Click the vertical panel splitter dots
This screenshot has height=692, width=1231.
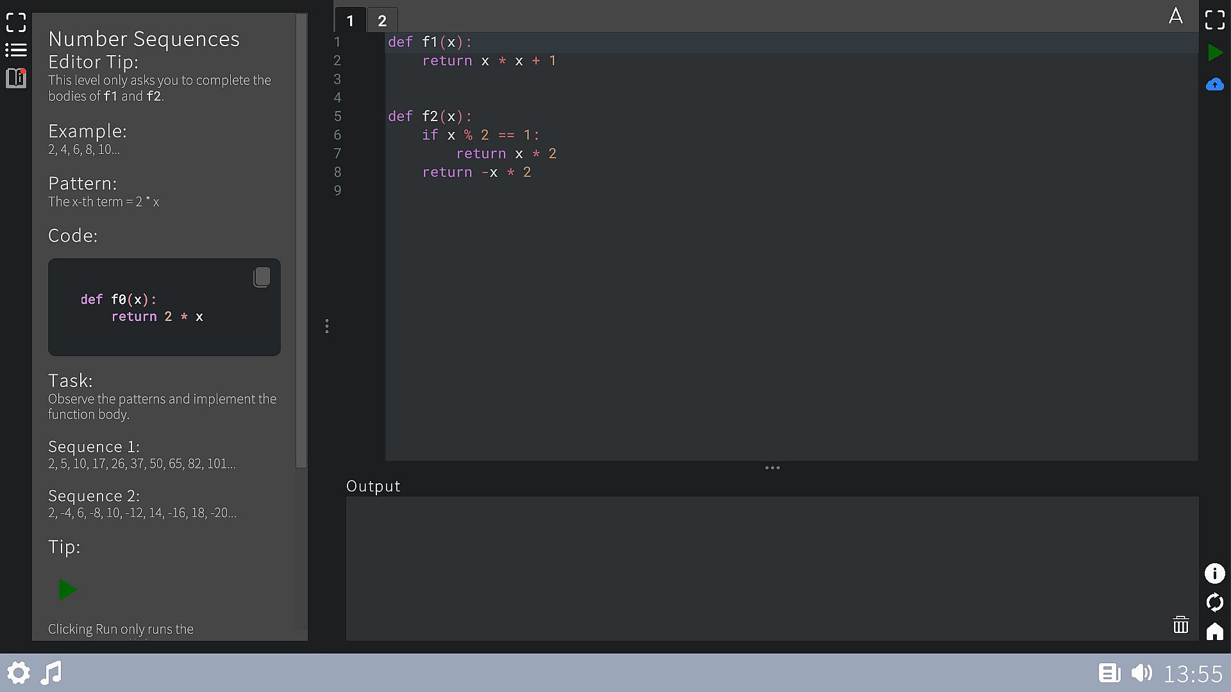coord(327,327)
